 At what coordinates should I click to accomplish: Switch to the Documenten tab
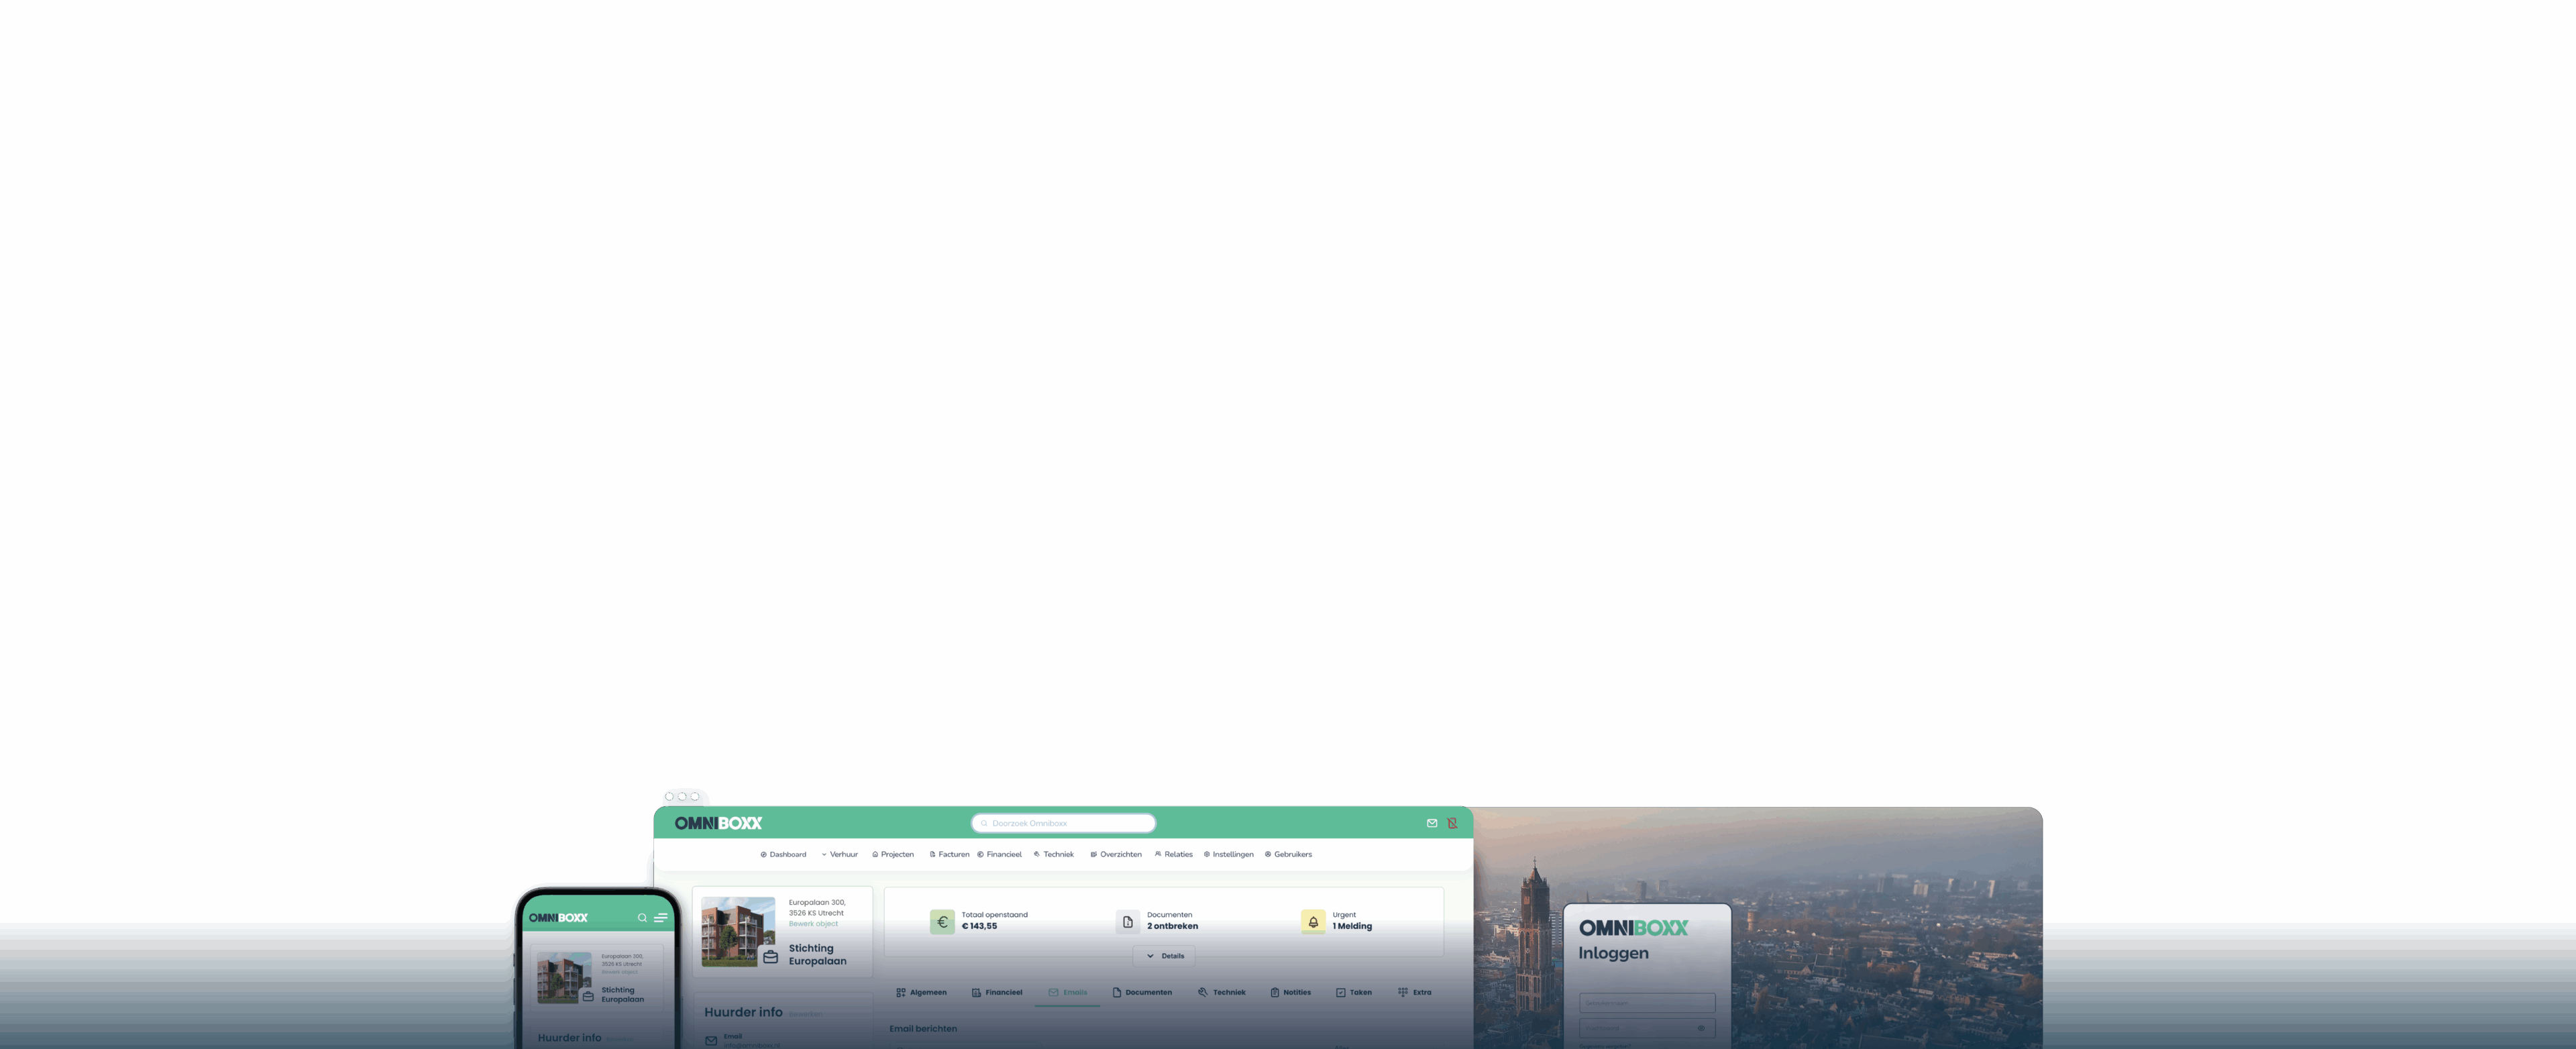coord(1142,992)
